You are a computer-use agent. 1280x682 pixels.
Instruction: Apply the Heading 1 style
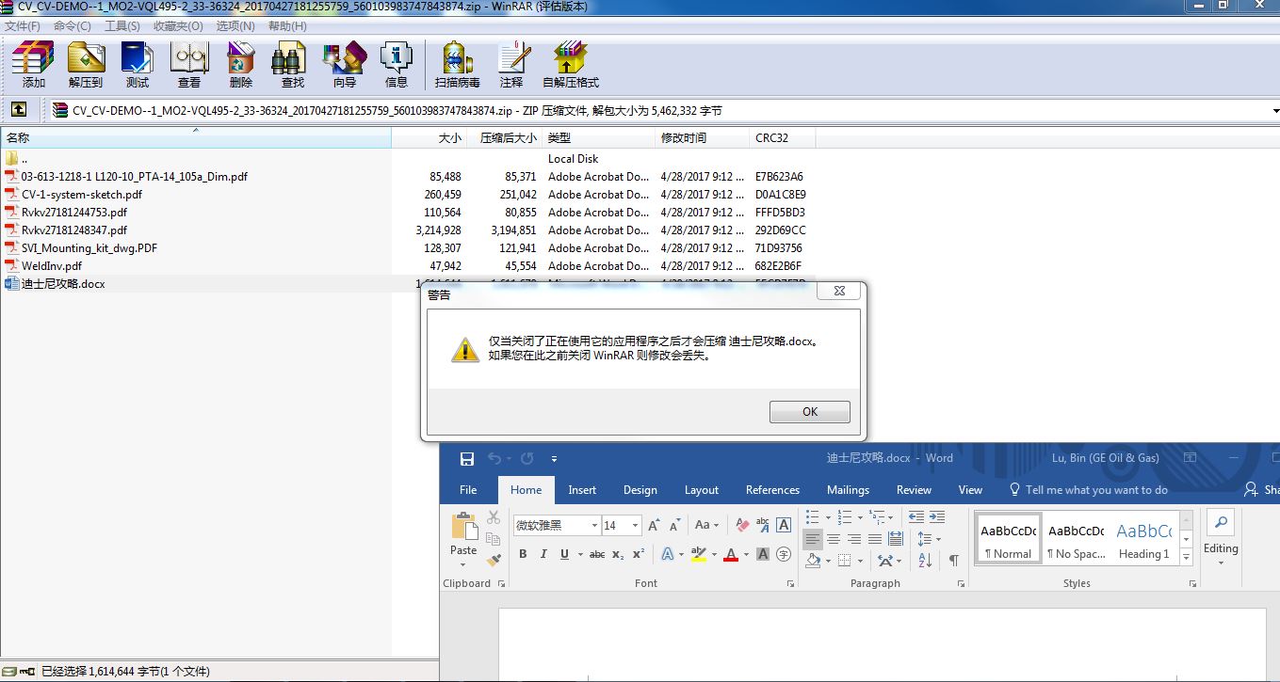pyautogui.click(x=1143, y=539)
